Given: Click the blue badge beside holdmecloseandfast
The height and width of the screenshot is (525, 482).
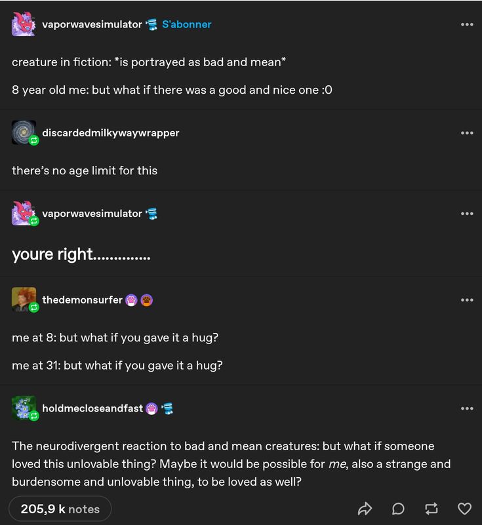Looking at the screenshot, I should [x=168, y=408].
